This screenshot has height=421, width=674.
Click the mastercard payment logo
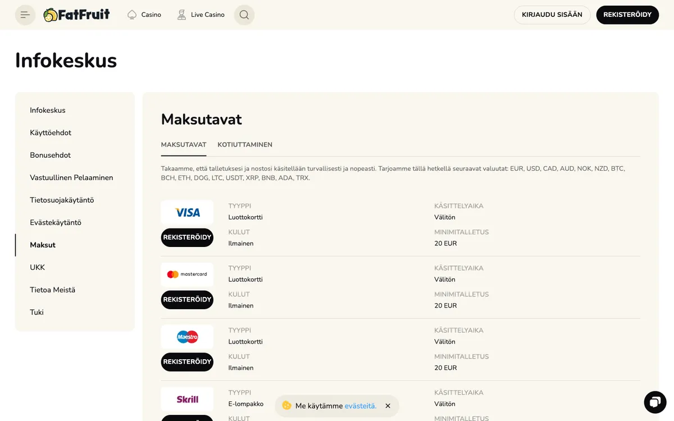(x=187, y=274)
